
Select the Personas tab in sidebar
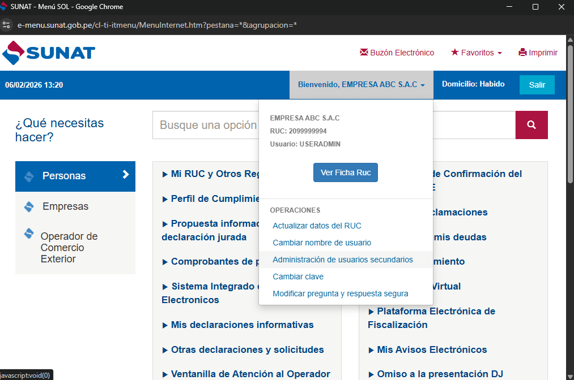click(75, 176)
